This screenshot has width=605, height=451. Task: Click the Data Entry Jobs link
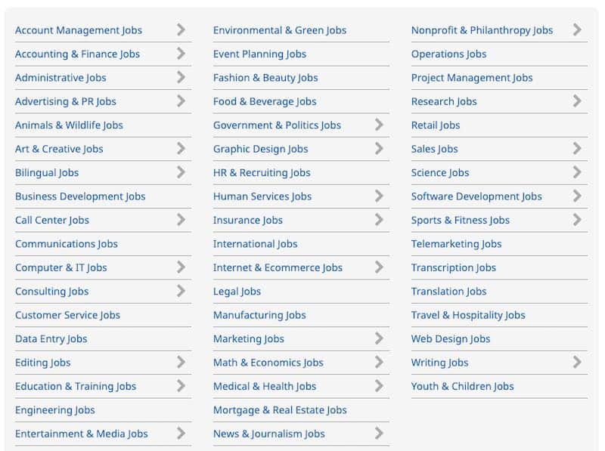click(x=51, y=338)
